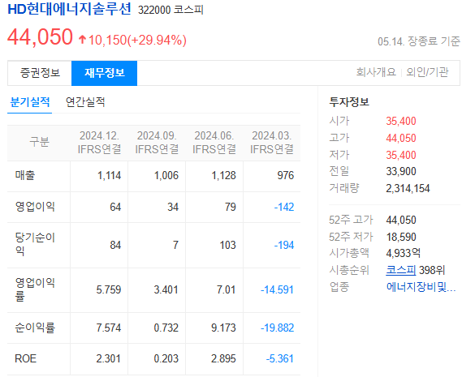Click the 영업이익률 value 3.401
This screenshot has width=462, height=377.
click(166, 289)
